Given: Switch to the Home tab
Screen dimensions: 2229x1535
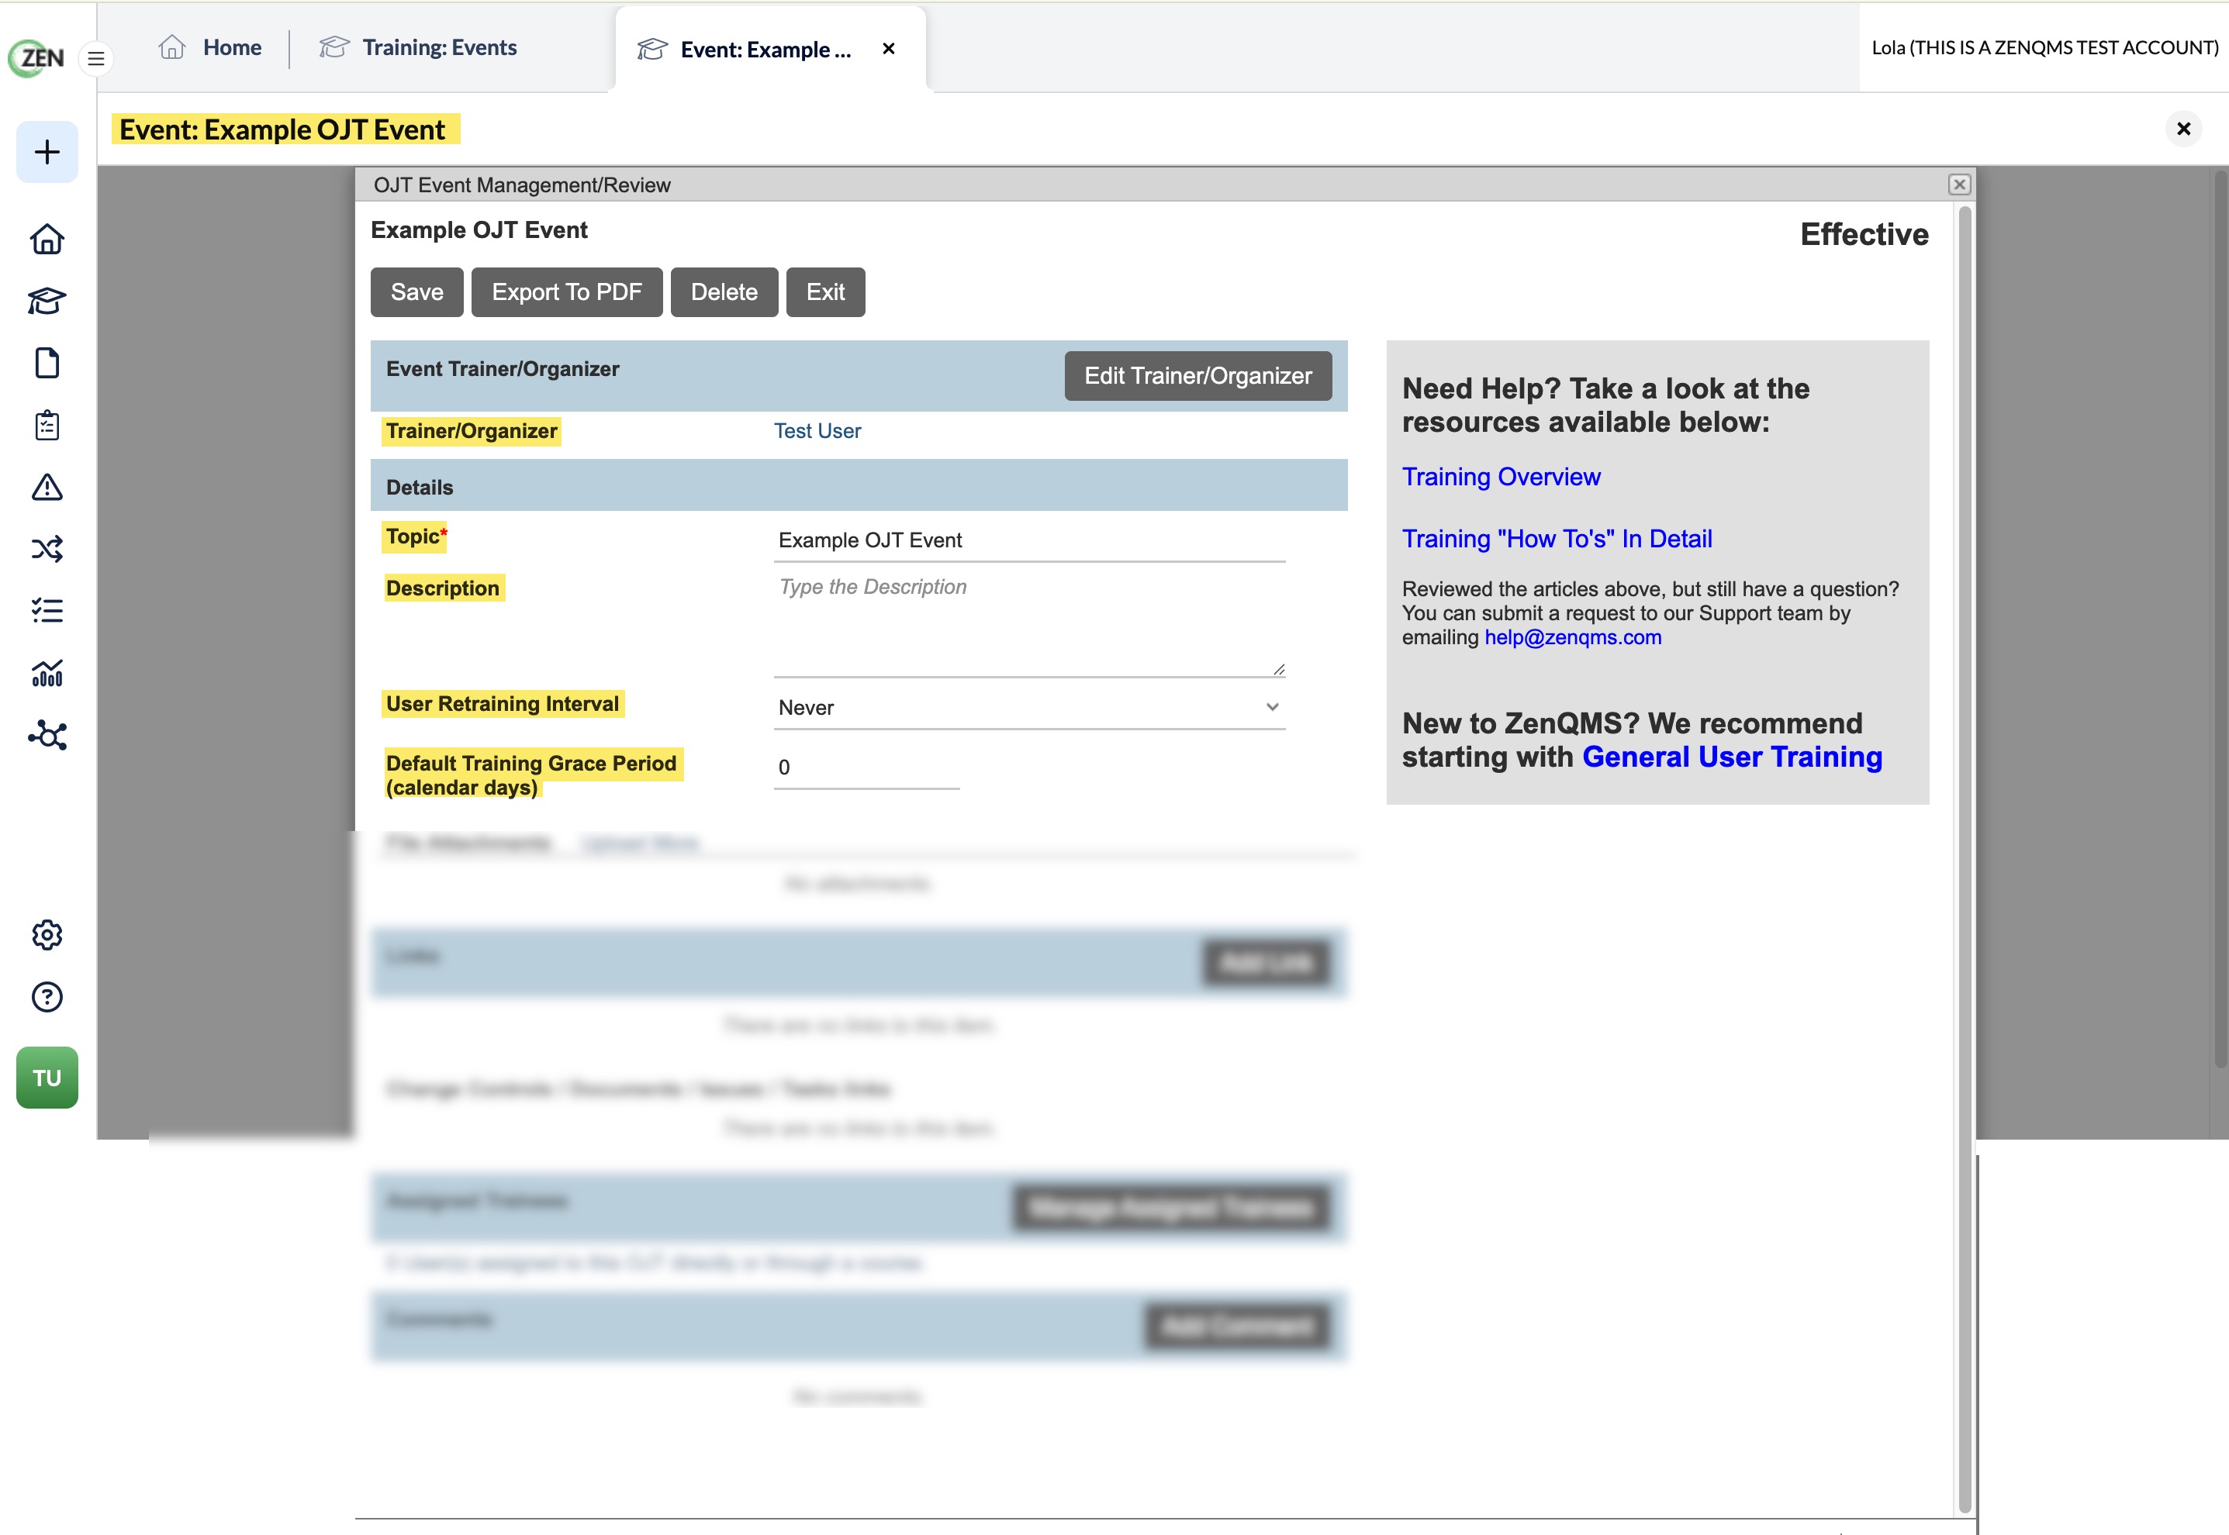Looking at the screenshot, I should tap(211, 47).
